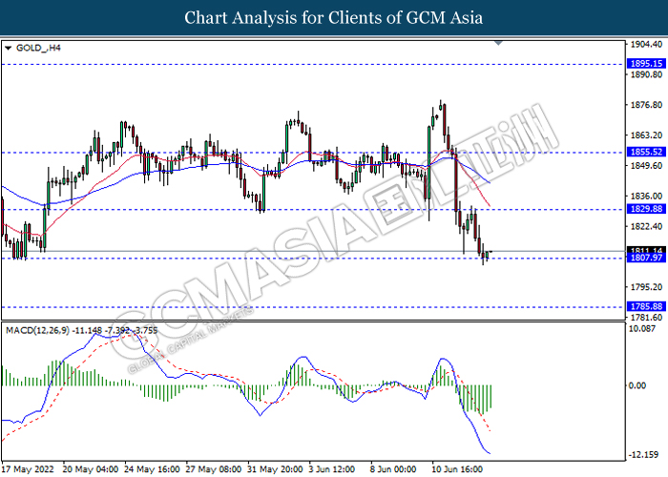The width and height of the screenshot is (668, 477).
Task: Click the 24 May 16:00 time label
Action: pos(152,469)
